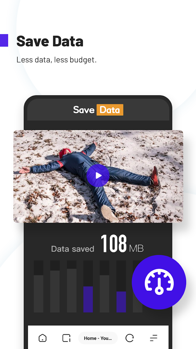The height and width of the screenshot is (349, 196).
Task: Tap the 'Save Data' page heading
Action: [50, 41]
